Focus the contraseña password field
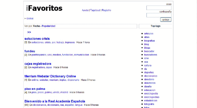This screenshot has width=197, height=108. tap(159, 15)
